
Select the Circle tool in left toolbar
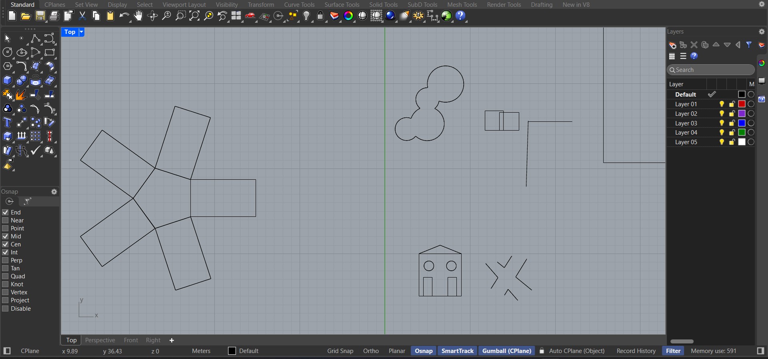[x=7, y=52]
